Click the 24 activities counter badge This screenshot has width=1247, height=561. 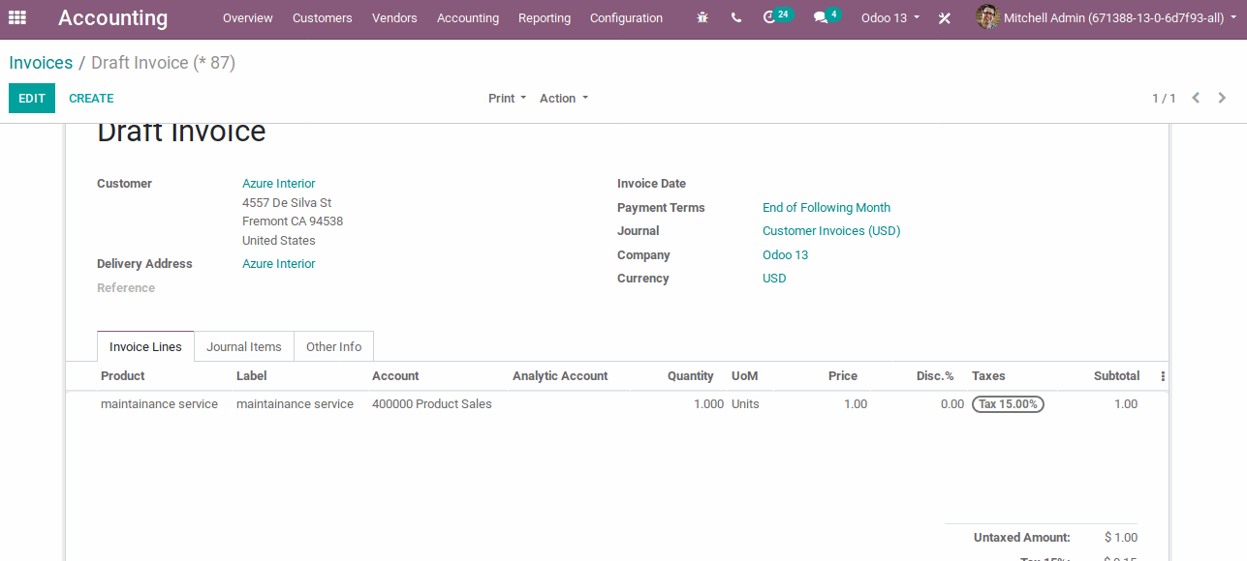[784, 12]
